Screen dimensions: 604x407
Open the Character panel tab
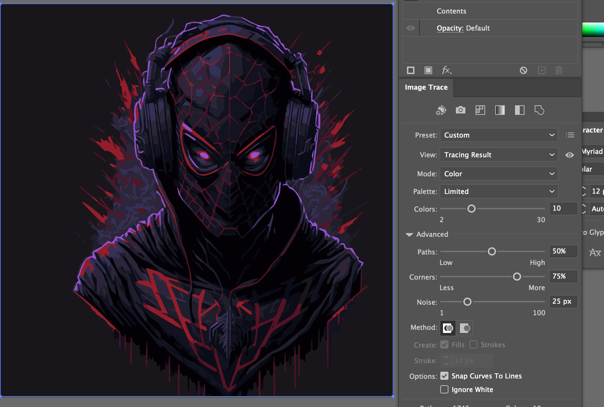[592, 130]
